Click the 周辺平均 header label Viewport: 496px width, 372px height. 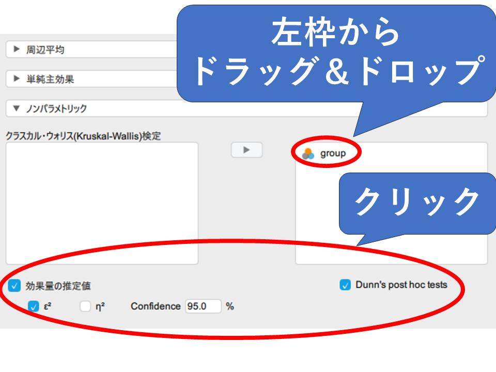pyautogui.click(x=45, y=50)
